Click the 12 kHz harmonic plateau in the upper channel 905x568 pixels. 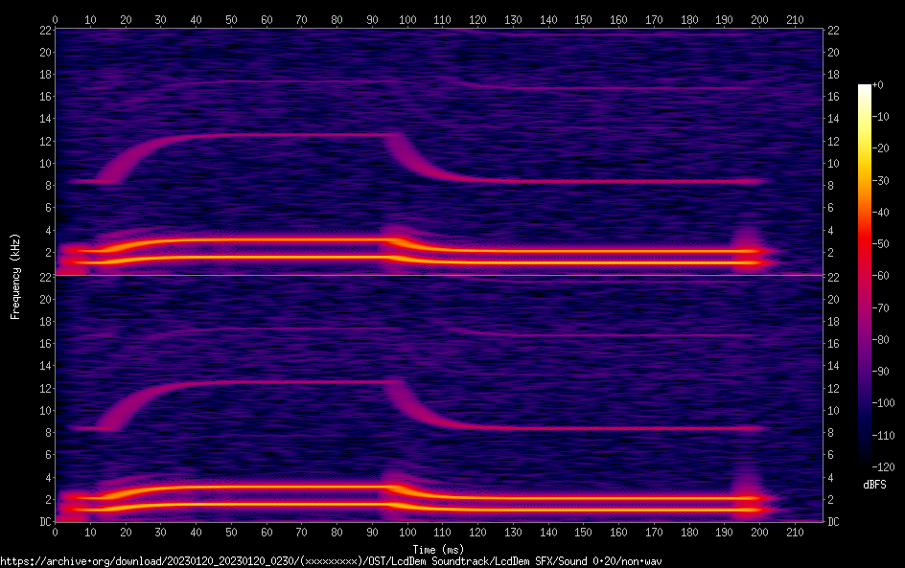point(288,135)
